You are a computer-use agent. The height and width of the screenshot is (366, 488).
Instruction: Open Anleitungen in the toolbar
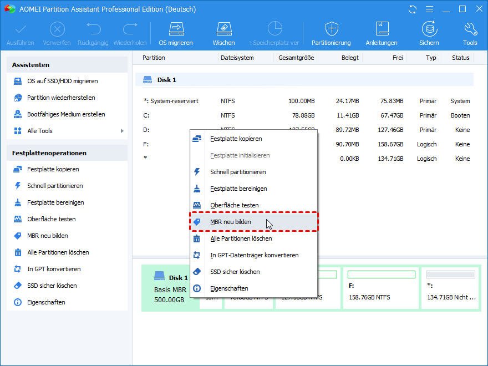[382, 33]
